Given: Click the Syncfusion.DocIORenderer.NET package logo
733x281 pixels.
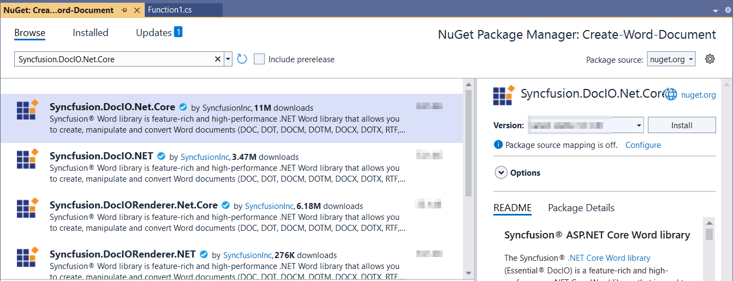Looking at the screenshot, I should (x=27, y=258).
